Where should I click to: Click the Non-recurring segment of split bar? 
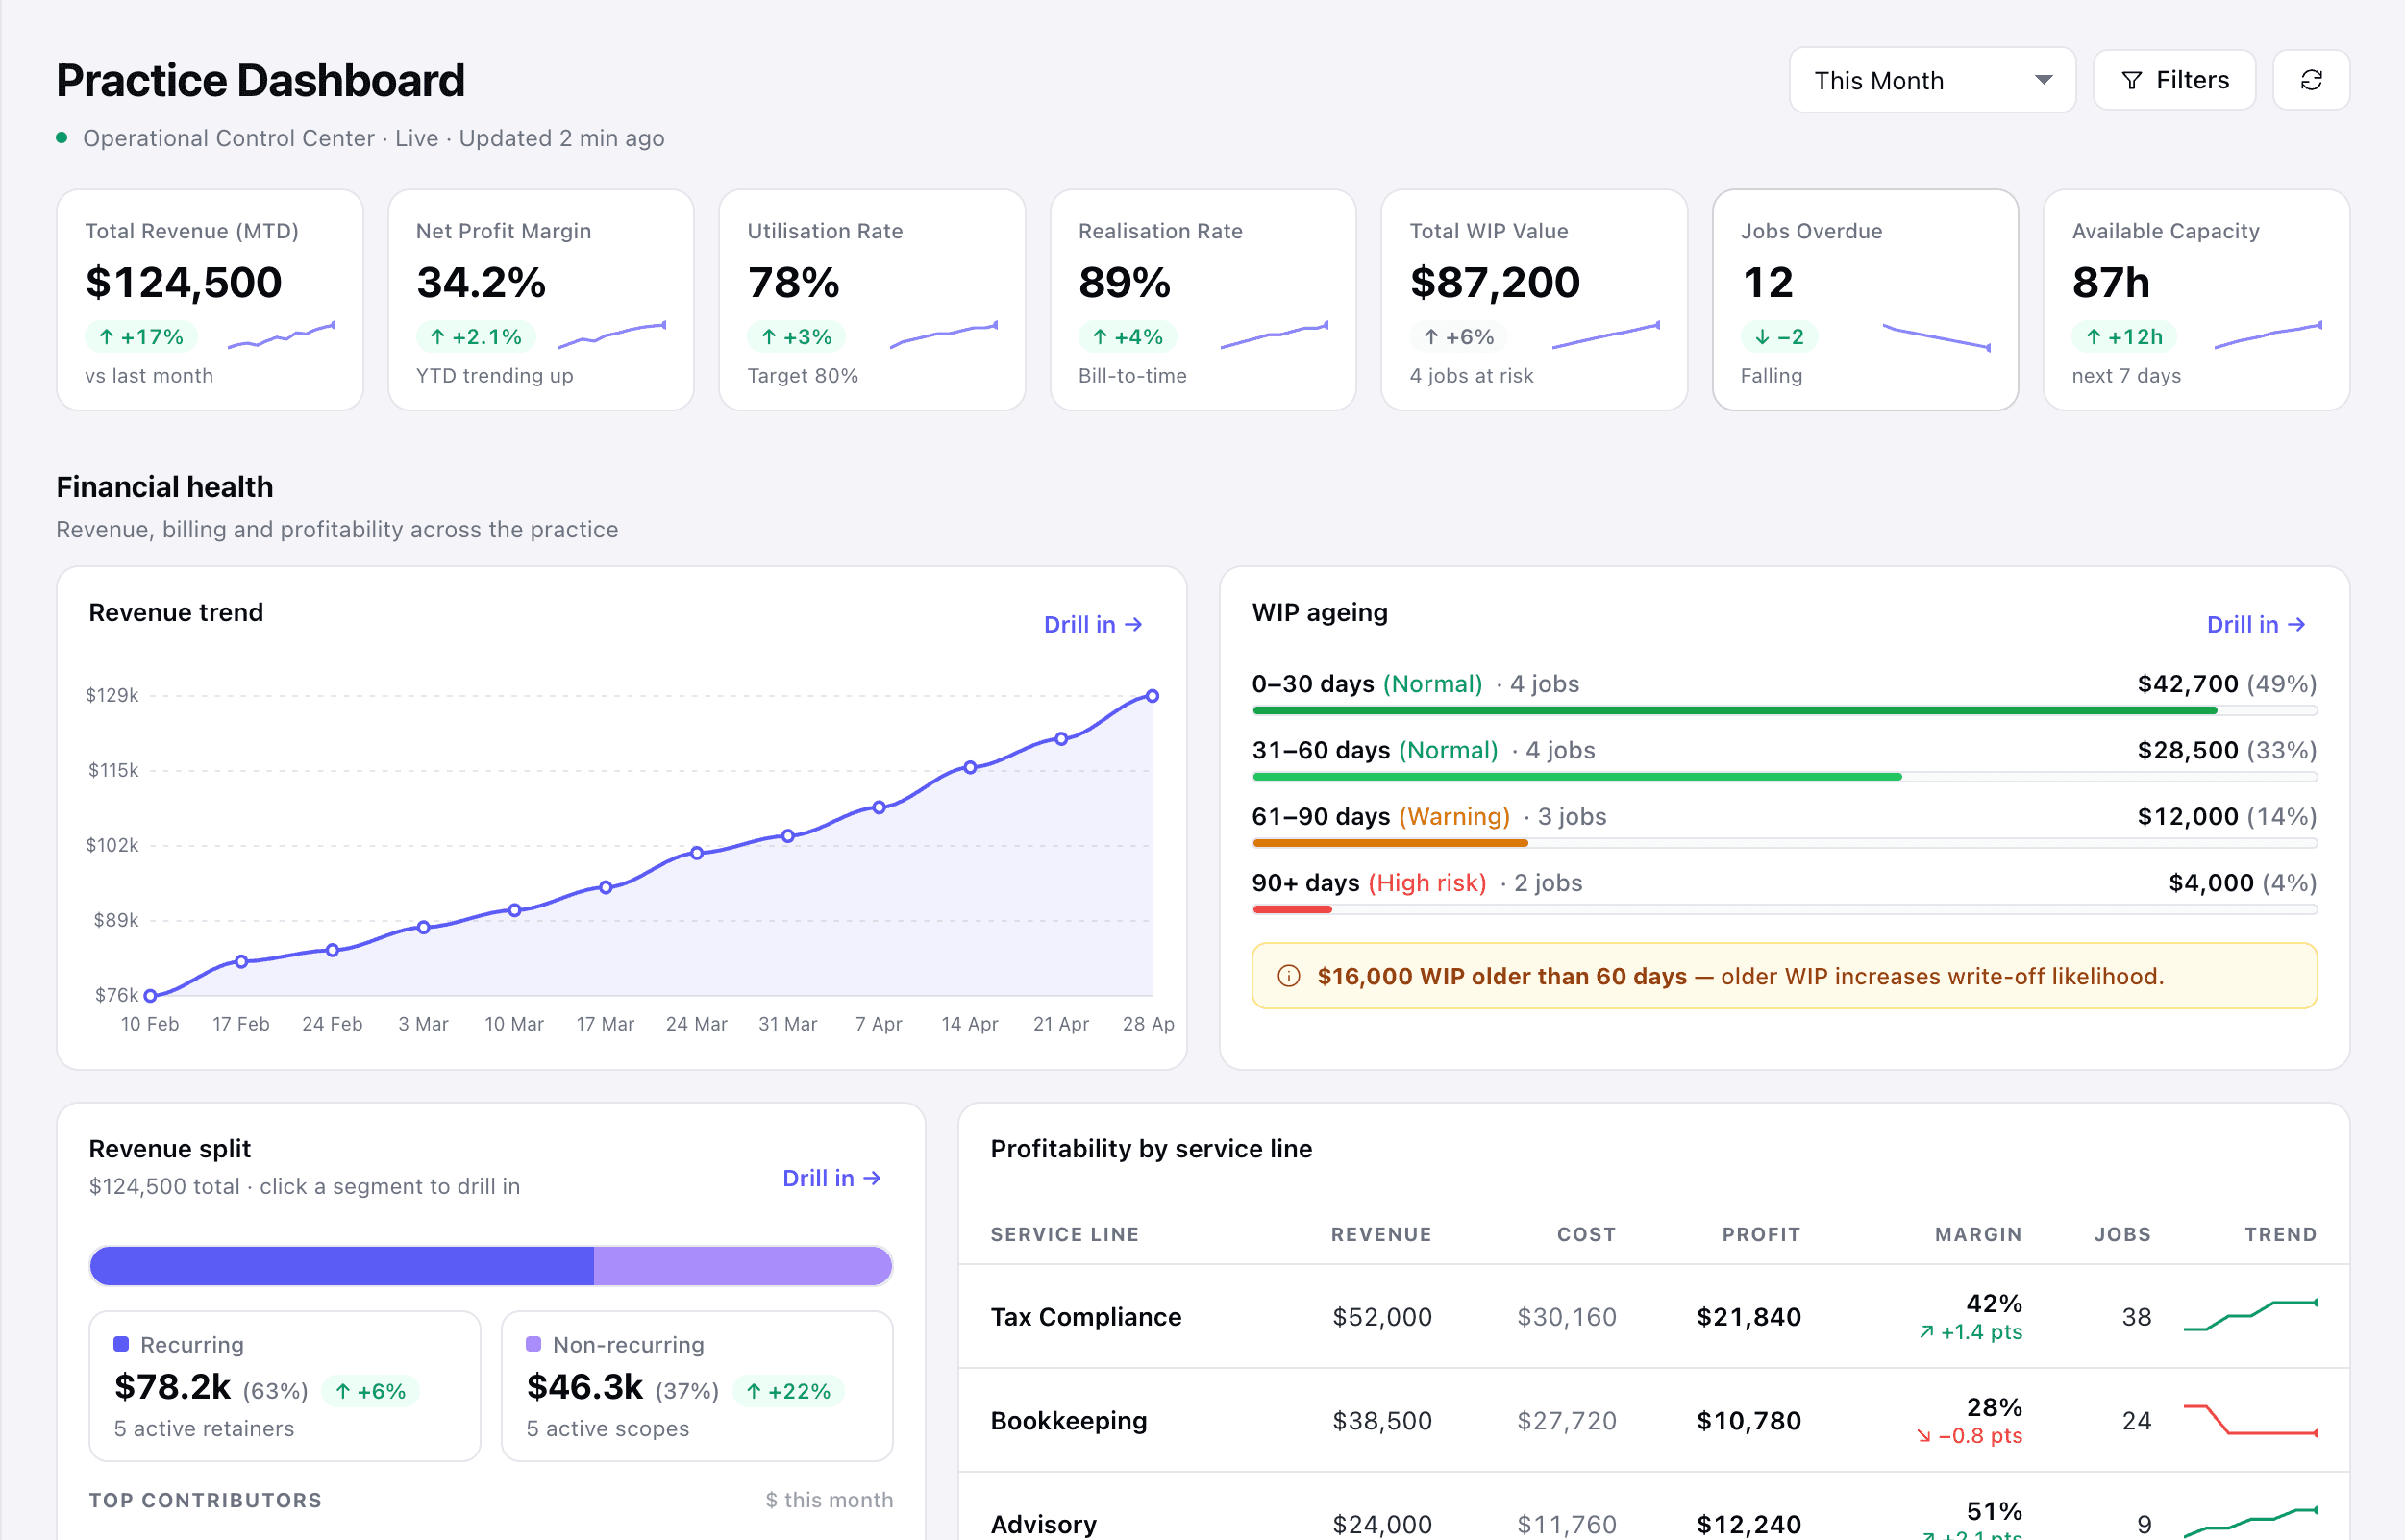click(x=743, y=1266)
